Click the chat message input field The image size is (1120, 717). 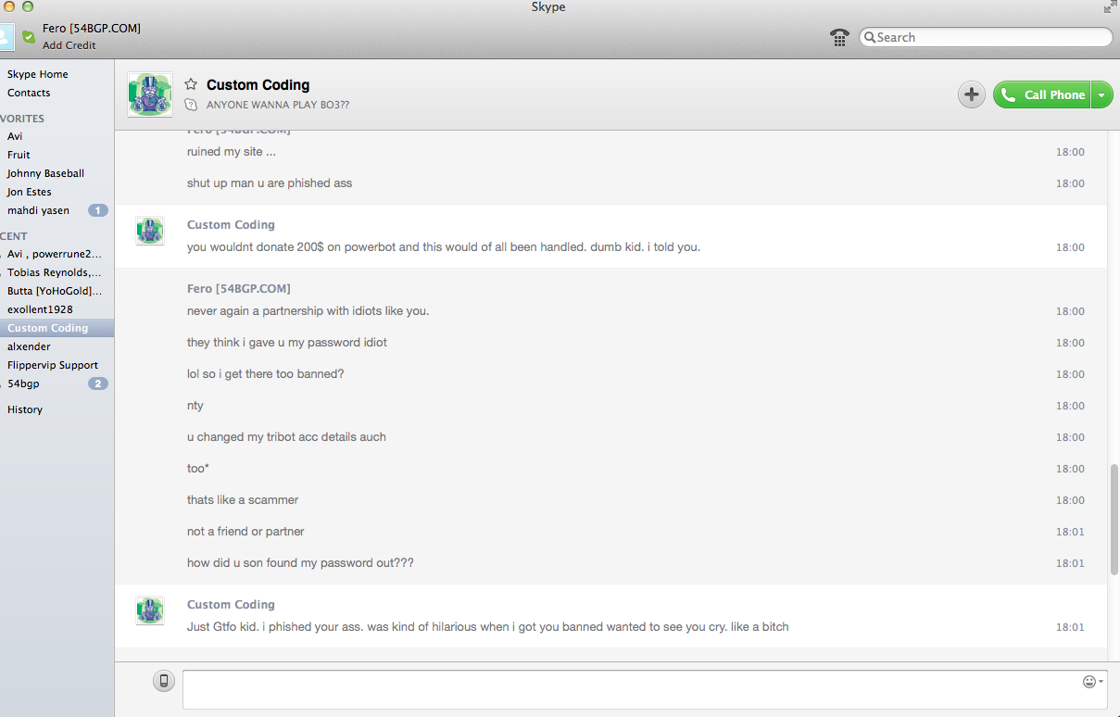[630, 689]
